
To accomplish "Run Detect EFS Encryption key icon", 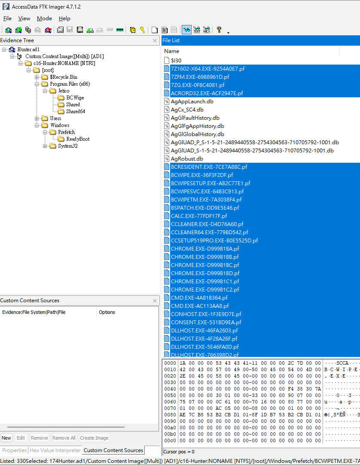I will coord(143,30).
